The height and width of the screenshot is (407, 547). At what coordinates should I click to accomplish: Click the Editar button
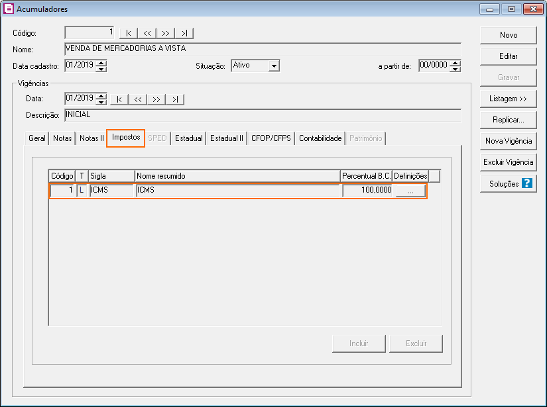click(x=509, y=56)
